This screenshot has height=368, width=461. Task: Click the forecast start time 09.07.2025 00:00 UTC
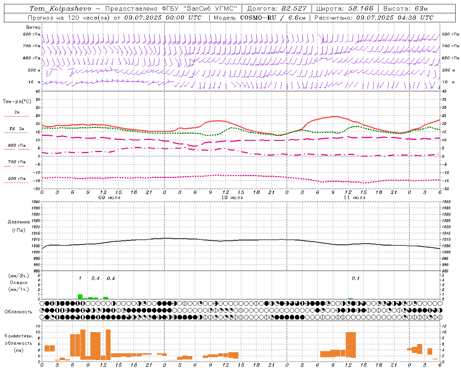tap(163, 18)
